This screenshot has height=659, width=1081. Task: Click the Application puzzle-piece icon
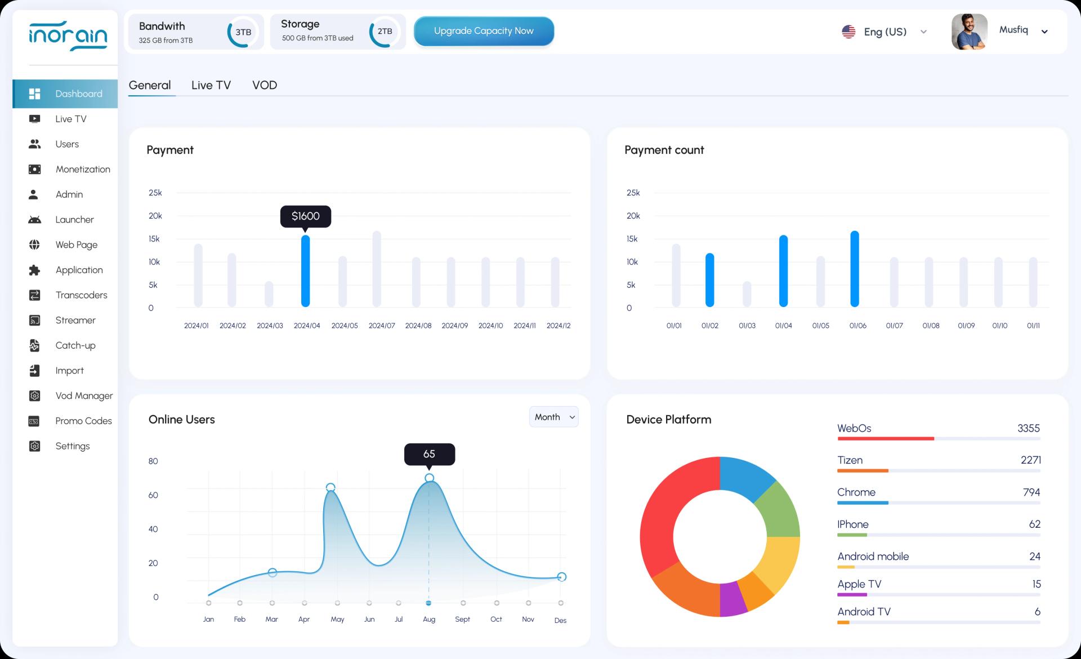34,270
